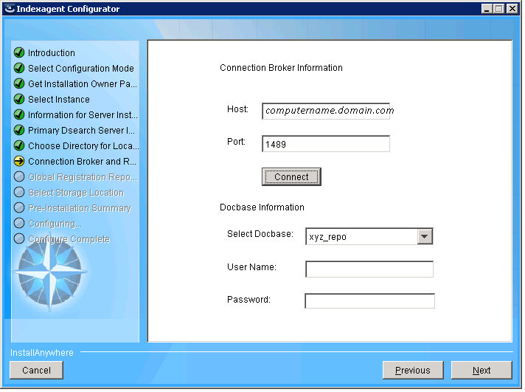The width and height of the screenshot is (525, 392).
Task: Click the green checkmark beside Introduction
Action: click(19, 52)
